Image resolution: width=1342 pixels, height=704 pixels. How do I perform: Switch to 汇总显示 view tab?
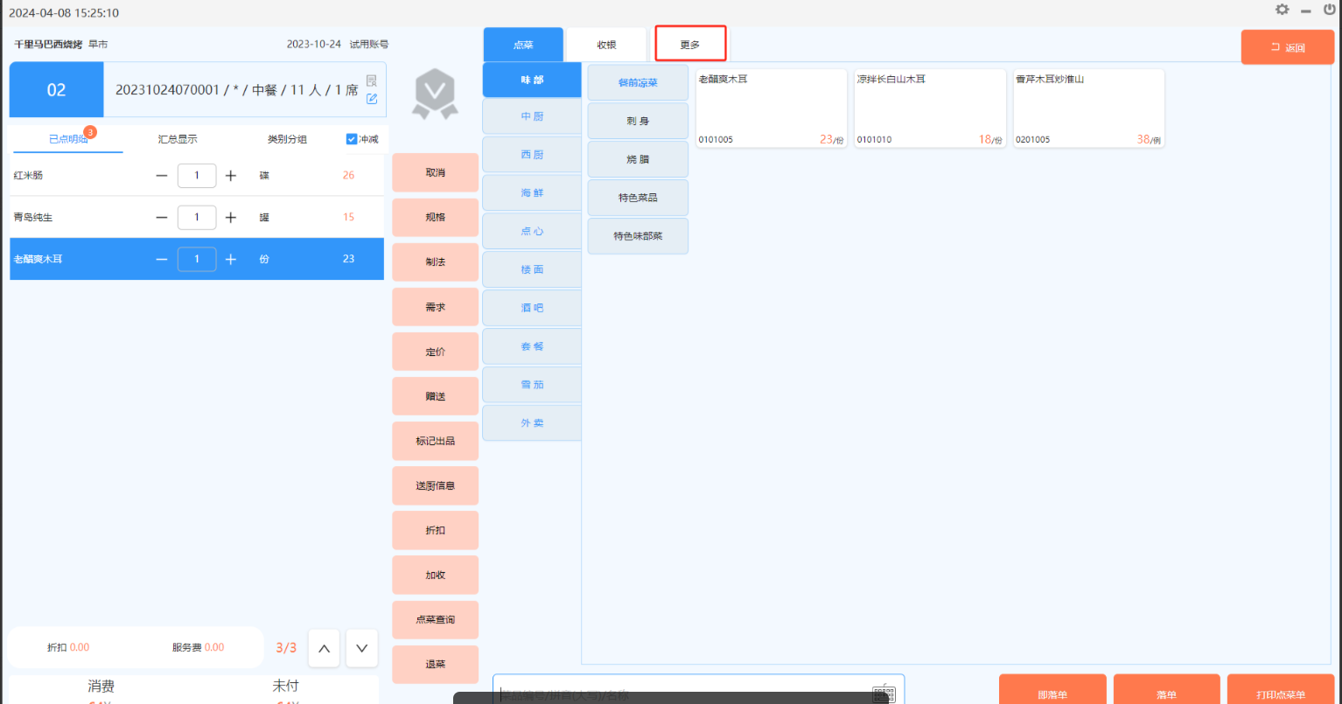[x=178, y=139]
